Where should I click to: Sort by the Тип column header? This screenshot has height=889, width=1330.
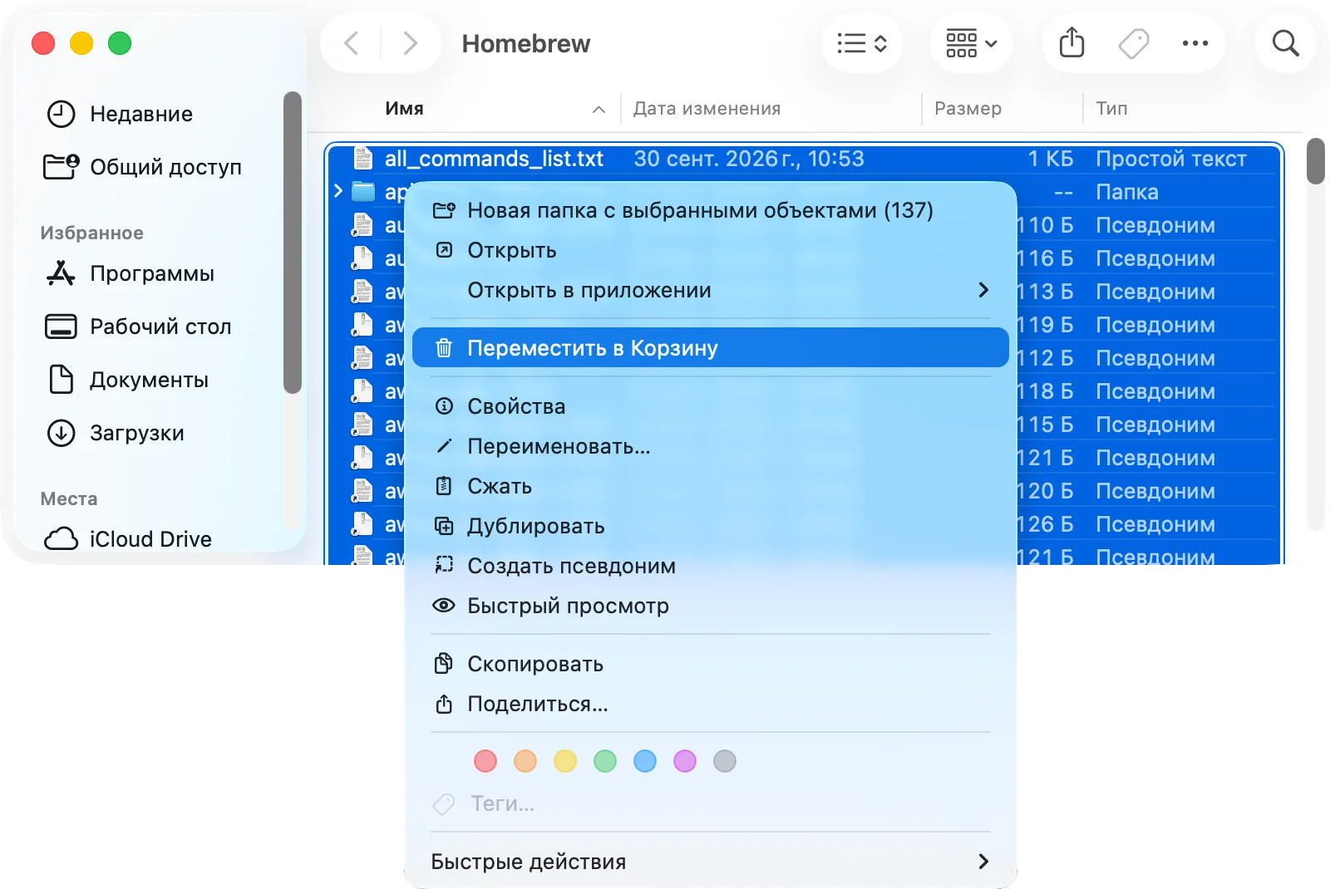click(x=1111, y=108)
